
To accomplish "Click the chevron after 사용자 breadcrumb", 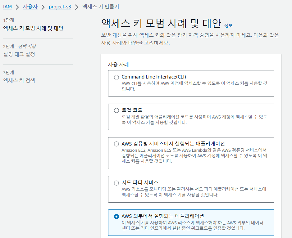I will [x=43, y=7].
